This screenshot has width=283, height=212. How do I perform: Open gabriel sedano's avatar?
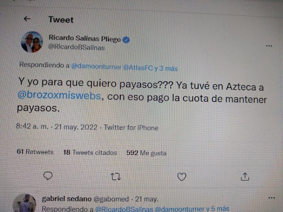coord(24,203)
